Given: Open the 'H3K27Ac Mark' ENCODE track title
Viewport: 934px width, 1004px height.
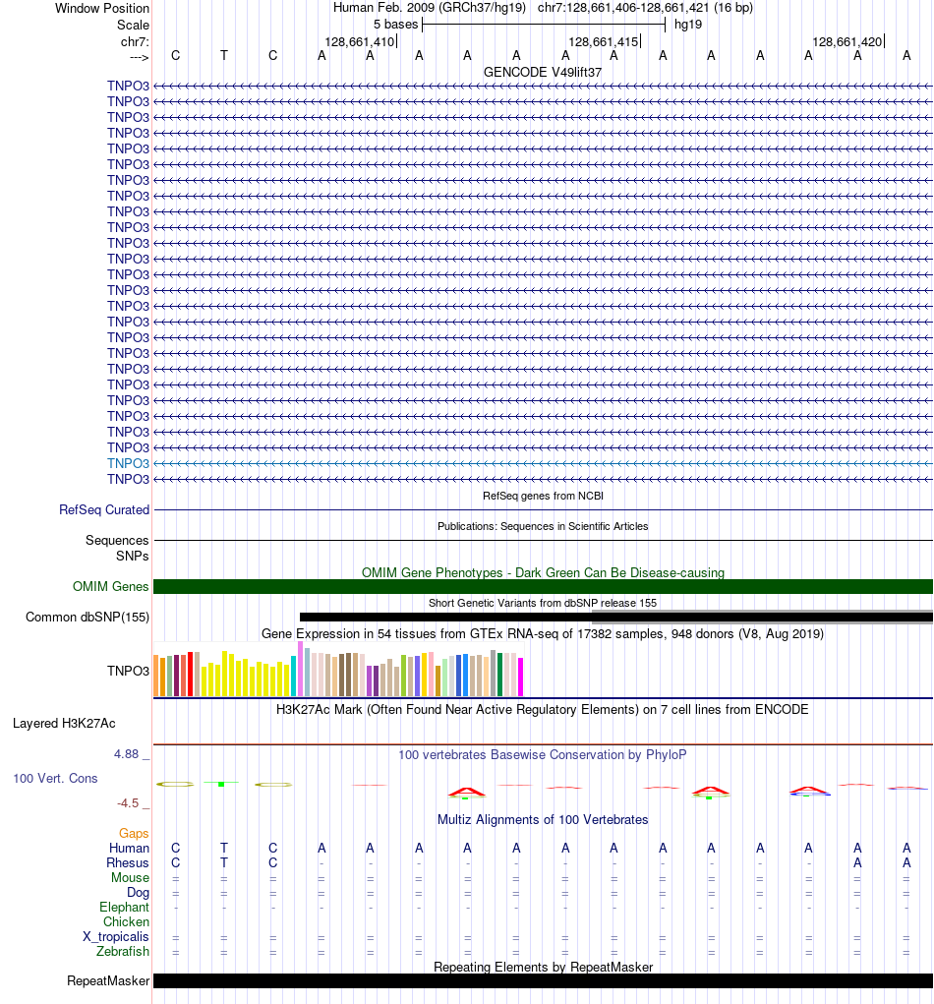Looking at the screenshot, I should 543,709.
